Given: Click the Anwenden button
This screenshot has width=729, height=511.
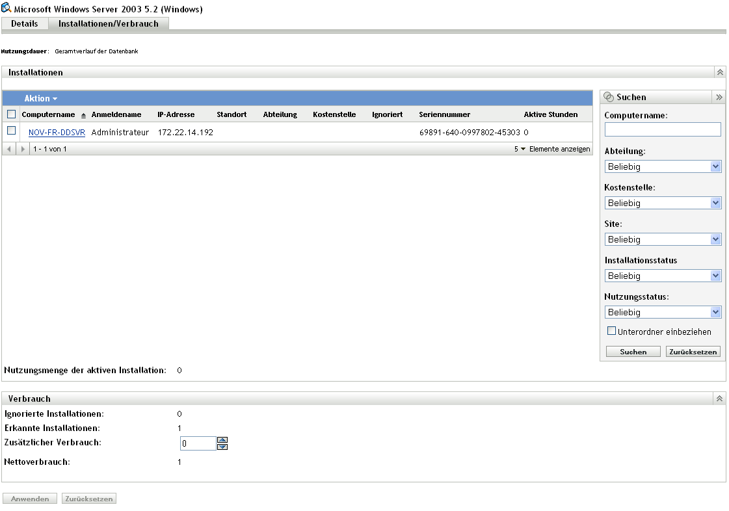Looking at the screenshot, I should coord(30,499).
